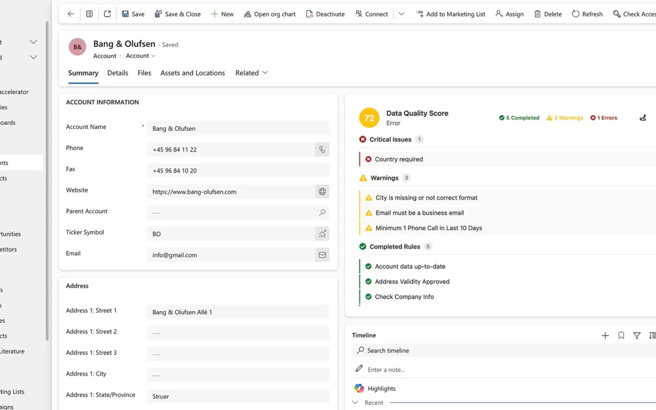Expand the Connect dropdown chevron
Screen dimensions: 656x410
[401, 14]
